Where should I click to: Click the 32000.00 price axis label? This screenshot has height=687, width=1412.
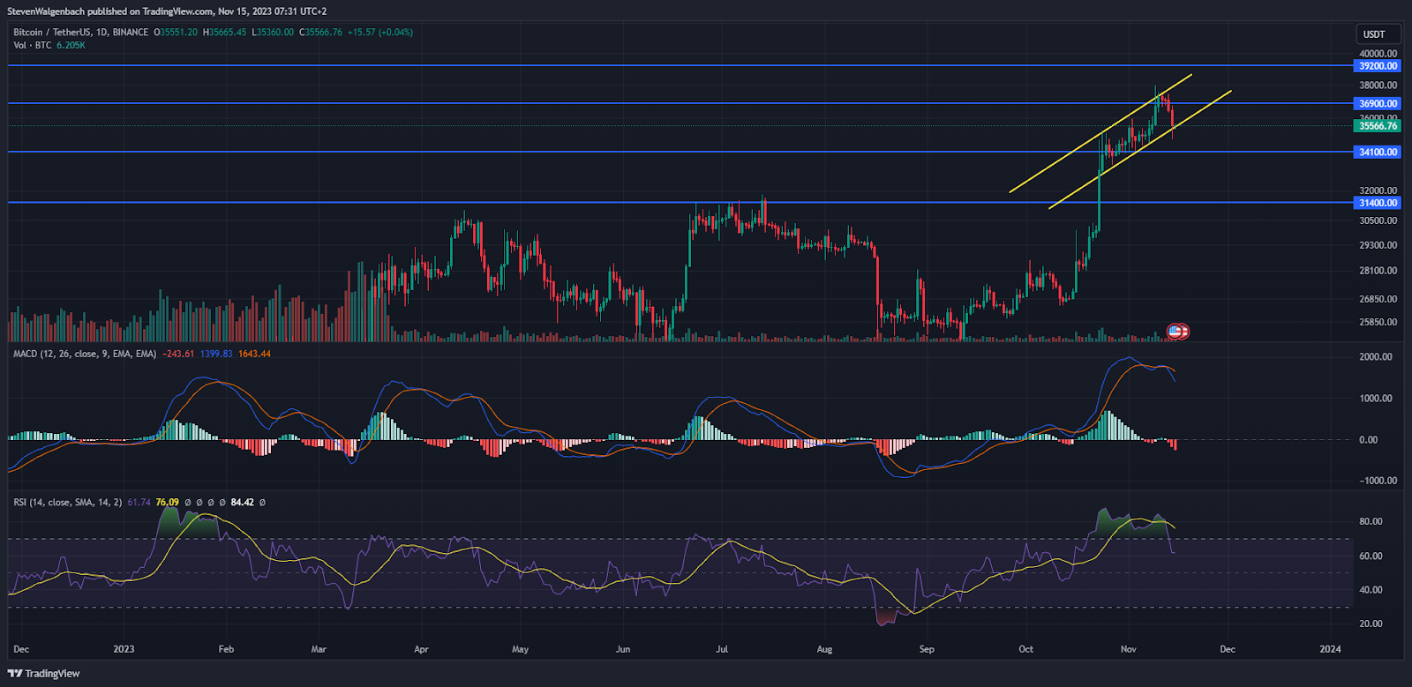1378,190
